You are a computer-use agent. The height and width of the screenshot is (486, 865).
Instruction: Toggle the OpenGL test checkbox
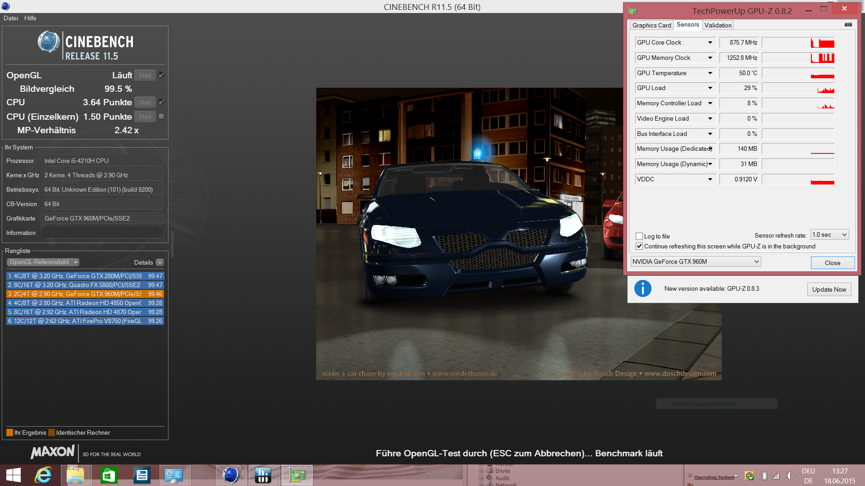tap(161, 75)
